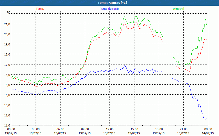
Task: Click the '15,0' y-axis value
Action: click(7, 85)
